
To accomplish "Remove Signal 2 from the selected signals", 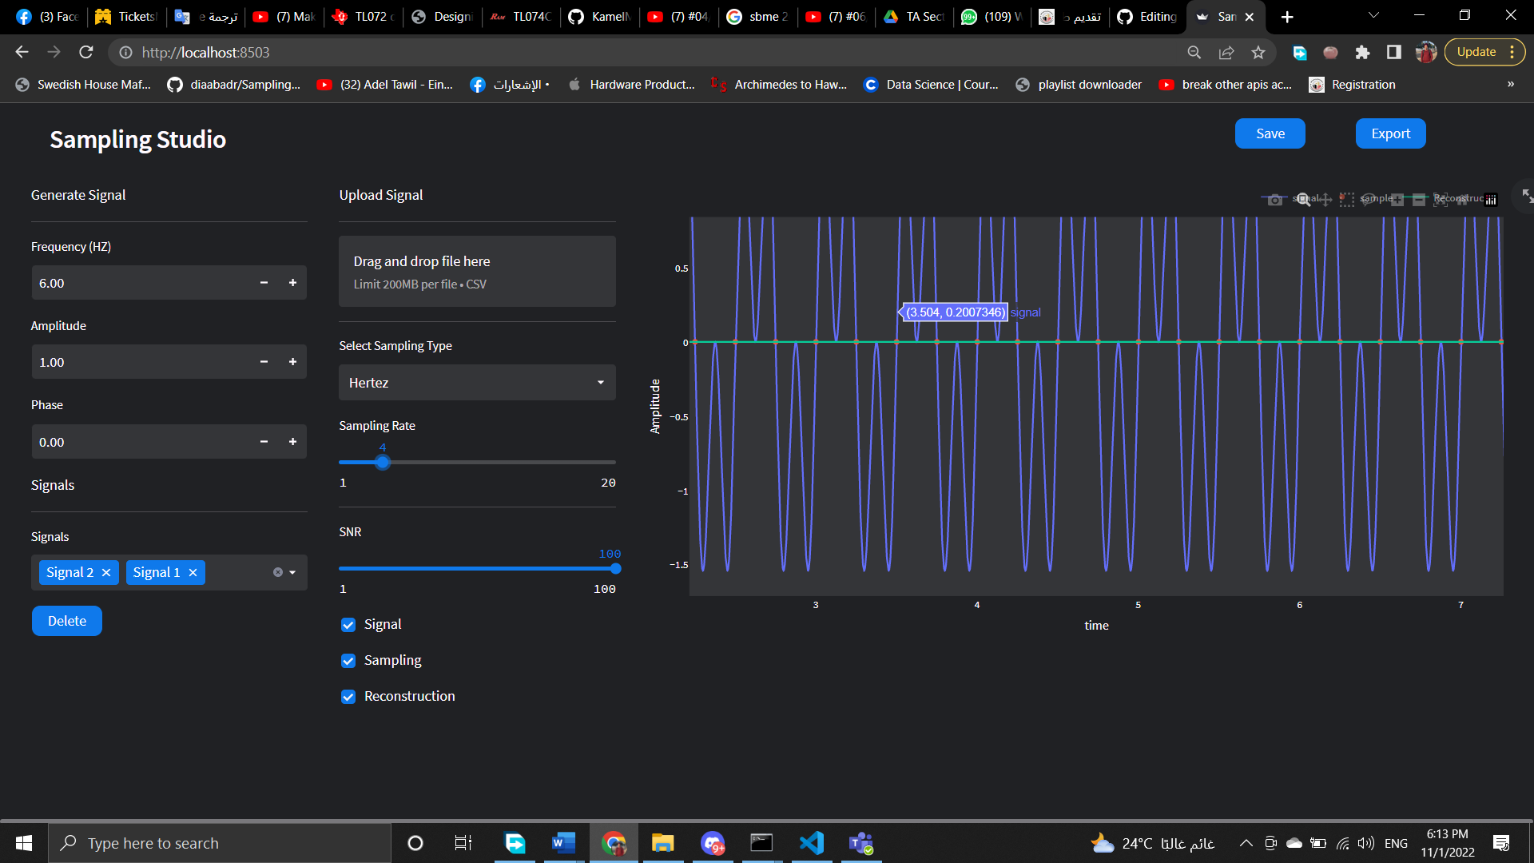I will pos(106,572).
